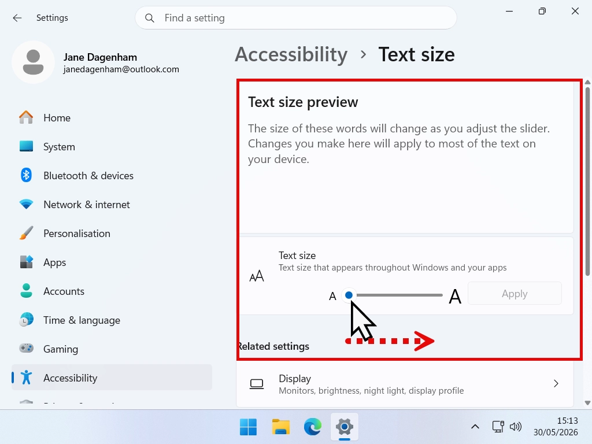Open the Display related setting
The image size is (592, 444).
pyautogui.click(x=405, y=384)
